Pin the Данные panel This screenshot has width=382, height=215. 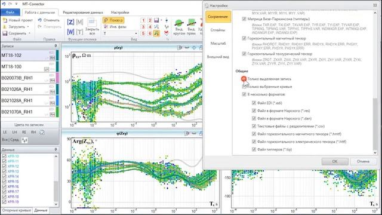pyautogui.click(x=56, y=149)
